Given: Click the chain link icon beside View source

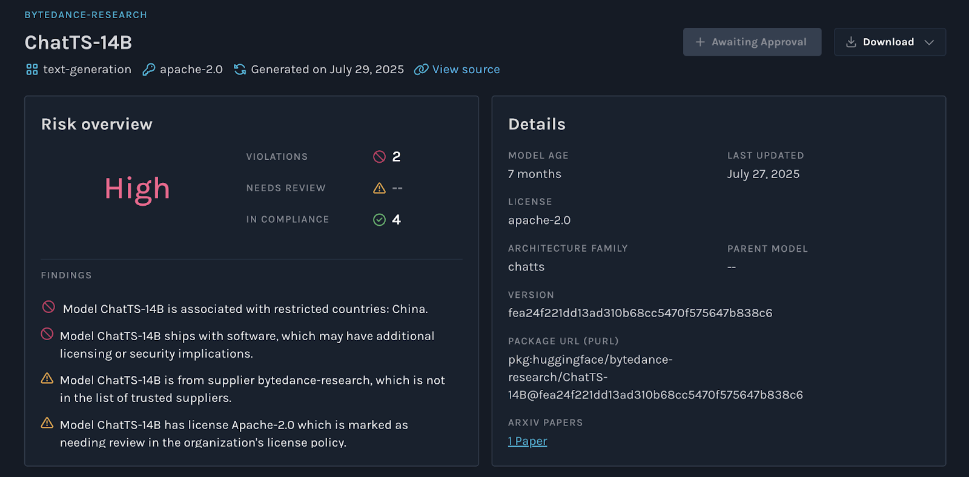Looking at the screenshot, I should tap(421, 70).
